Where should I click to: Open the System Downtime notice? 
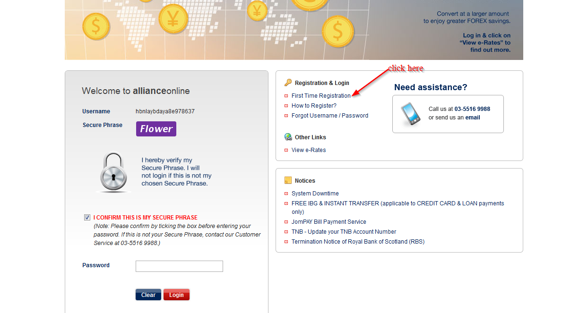point(315,194)
